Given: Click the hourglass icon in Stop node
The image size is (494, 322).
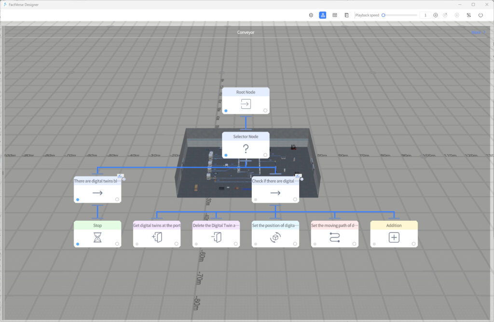Looking at the screenshot, I should pos(97,237).
